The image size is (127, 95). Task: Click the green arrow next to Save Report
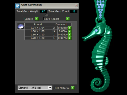[68, 19]
